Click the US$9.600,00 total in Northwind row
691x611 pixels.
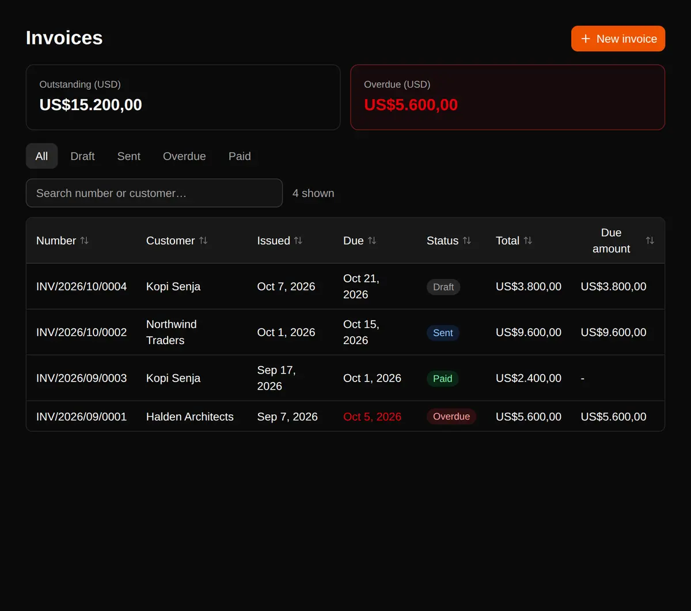click(x=529, y=332)
